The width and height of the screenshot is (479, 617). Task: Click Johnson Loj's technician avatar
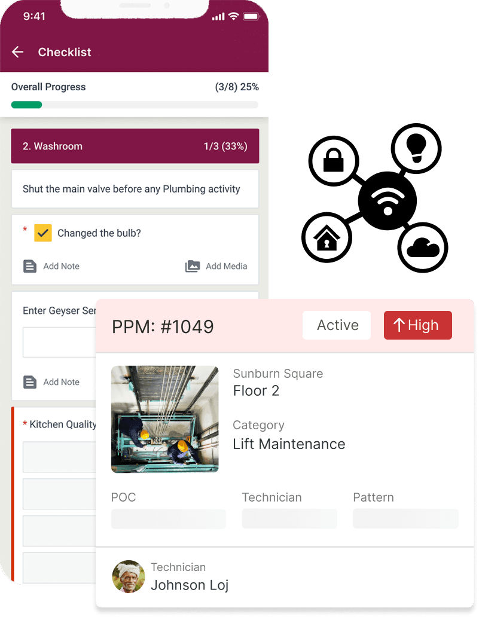tap(129, 576)
